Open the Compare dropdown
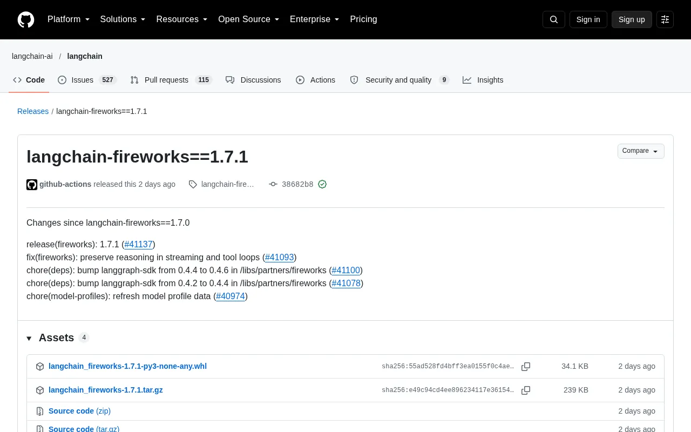 tap(641, 151)
